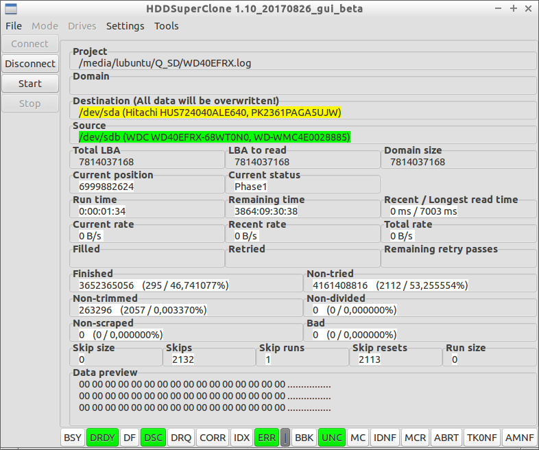The image size is (539, 450).
Task: Click the Current rate 0 B/s value
Action: (x=90, y=236)
